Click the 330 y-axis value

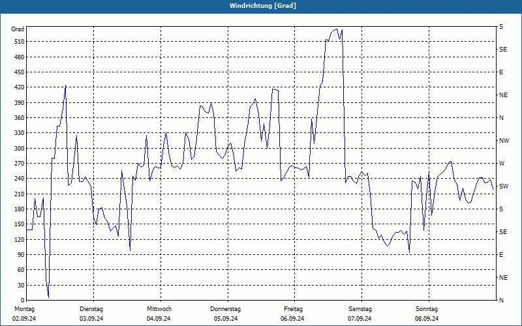click(20, 133)
